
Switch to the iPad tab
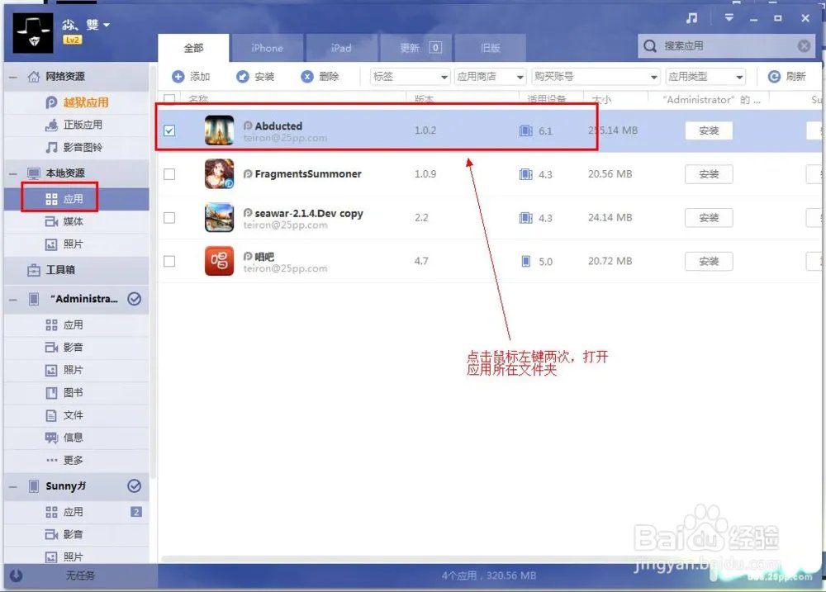point(341,48)
